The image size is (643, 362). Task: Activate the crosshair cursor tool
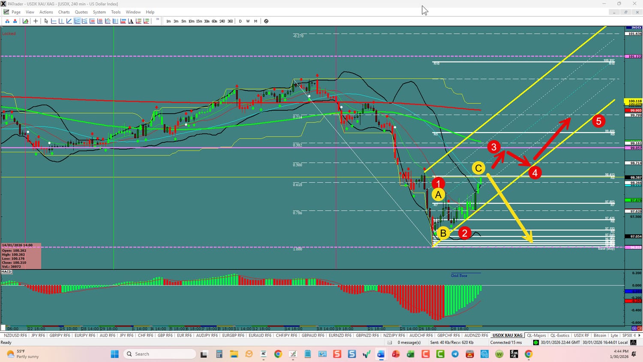36,21
